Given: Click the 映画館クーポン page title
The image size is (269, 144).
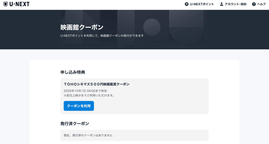Looking at the screenshot, I should [82, 27].
